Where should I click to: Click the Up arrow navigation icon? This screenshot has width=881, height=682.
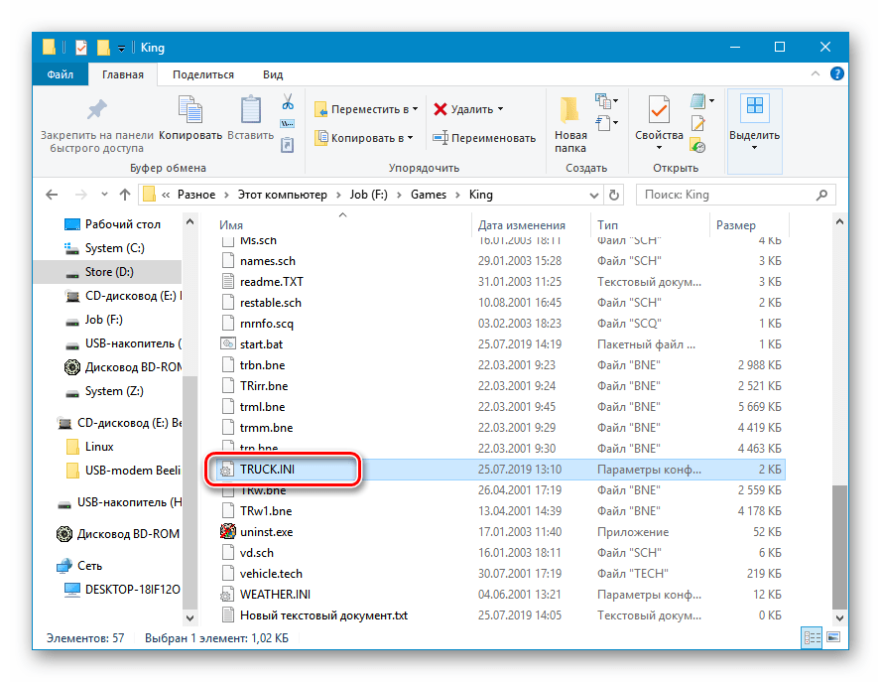tap(125, 195)
